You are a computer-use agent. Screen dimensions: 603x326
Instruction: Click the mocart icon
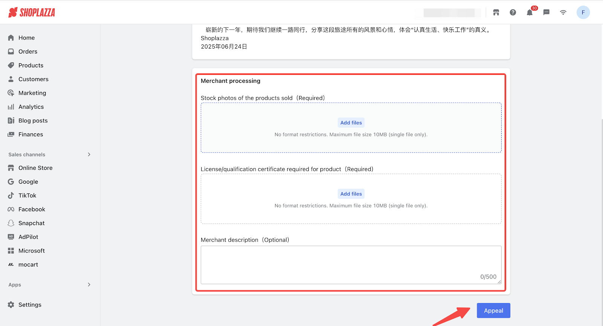tap(11, 265)
